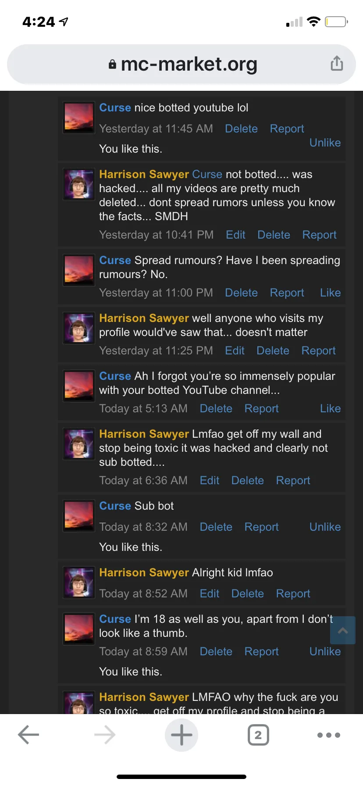The image size is (363, 786).
Task: Tap the mc-market.org address bar
Action: (189, 64)
